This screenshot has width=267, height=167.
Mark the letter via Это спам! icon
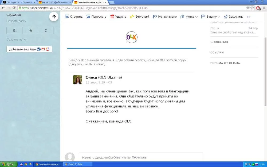coord(132,17)
